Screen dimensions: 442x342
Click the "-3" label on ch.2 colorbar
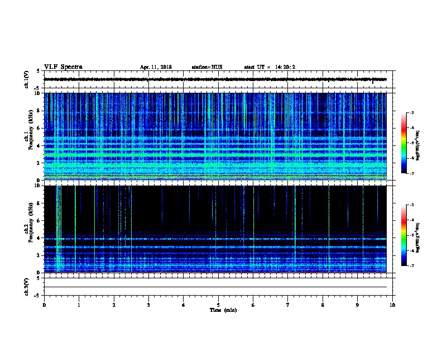click(x=411, y=205)
